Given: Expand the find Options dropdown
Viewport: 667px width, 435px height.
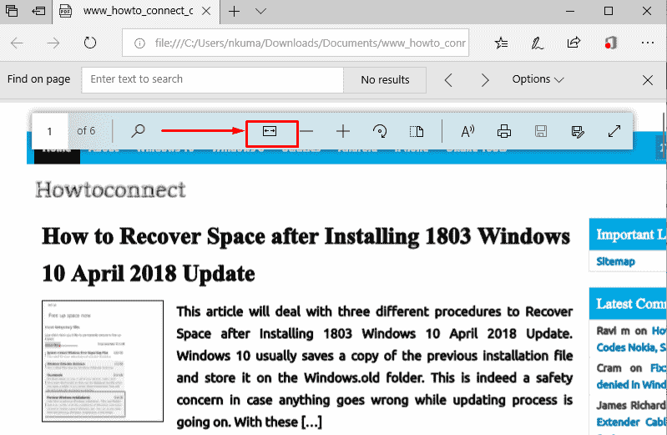Looking at the screenshot, I should [x=538, y=79].
